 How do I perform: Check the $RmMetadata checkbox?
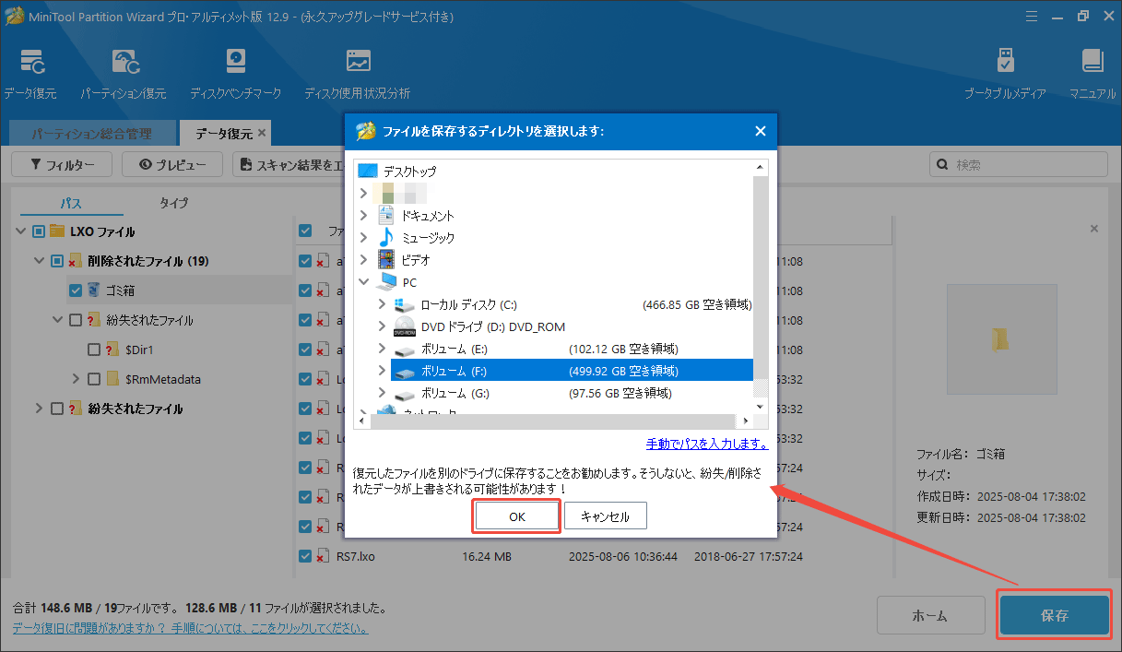(93, 379)
